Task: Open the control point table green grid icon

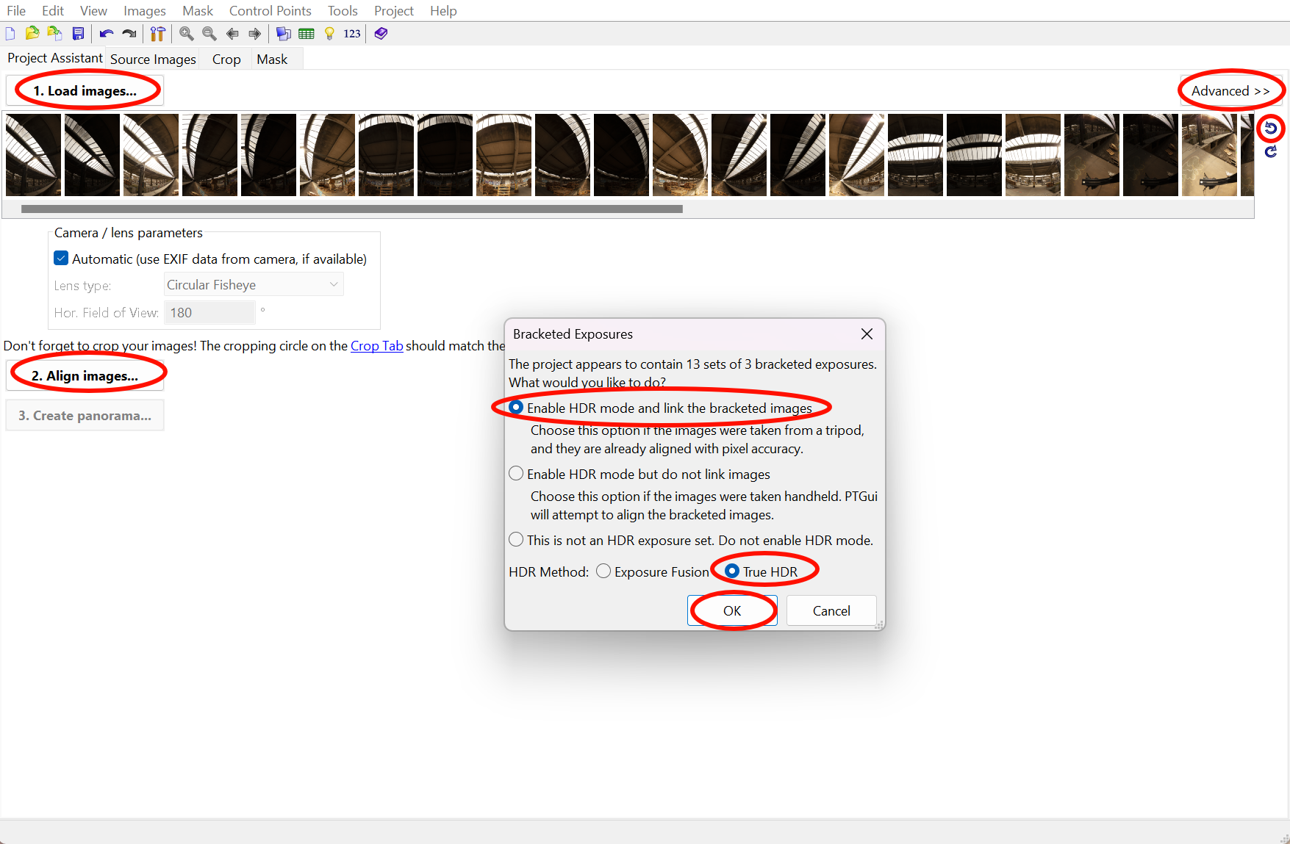Action: pyautogui.click(x=307, y=34)
